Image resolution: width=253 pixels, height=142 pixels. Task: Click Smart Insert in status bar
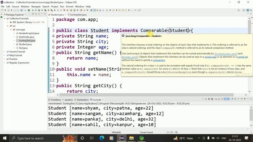(147, 133)
